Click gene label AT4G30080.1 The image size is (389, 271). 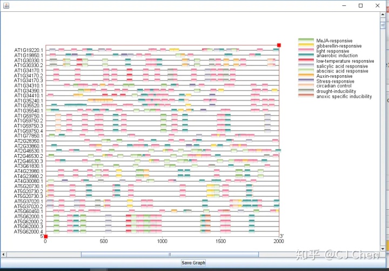tap(29, 181)
